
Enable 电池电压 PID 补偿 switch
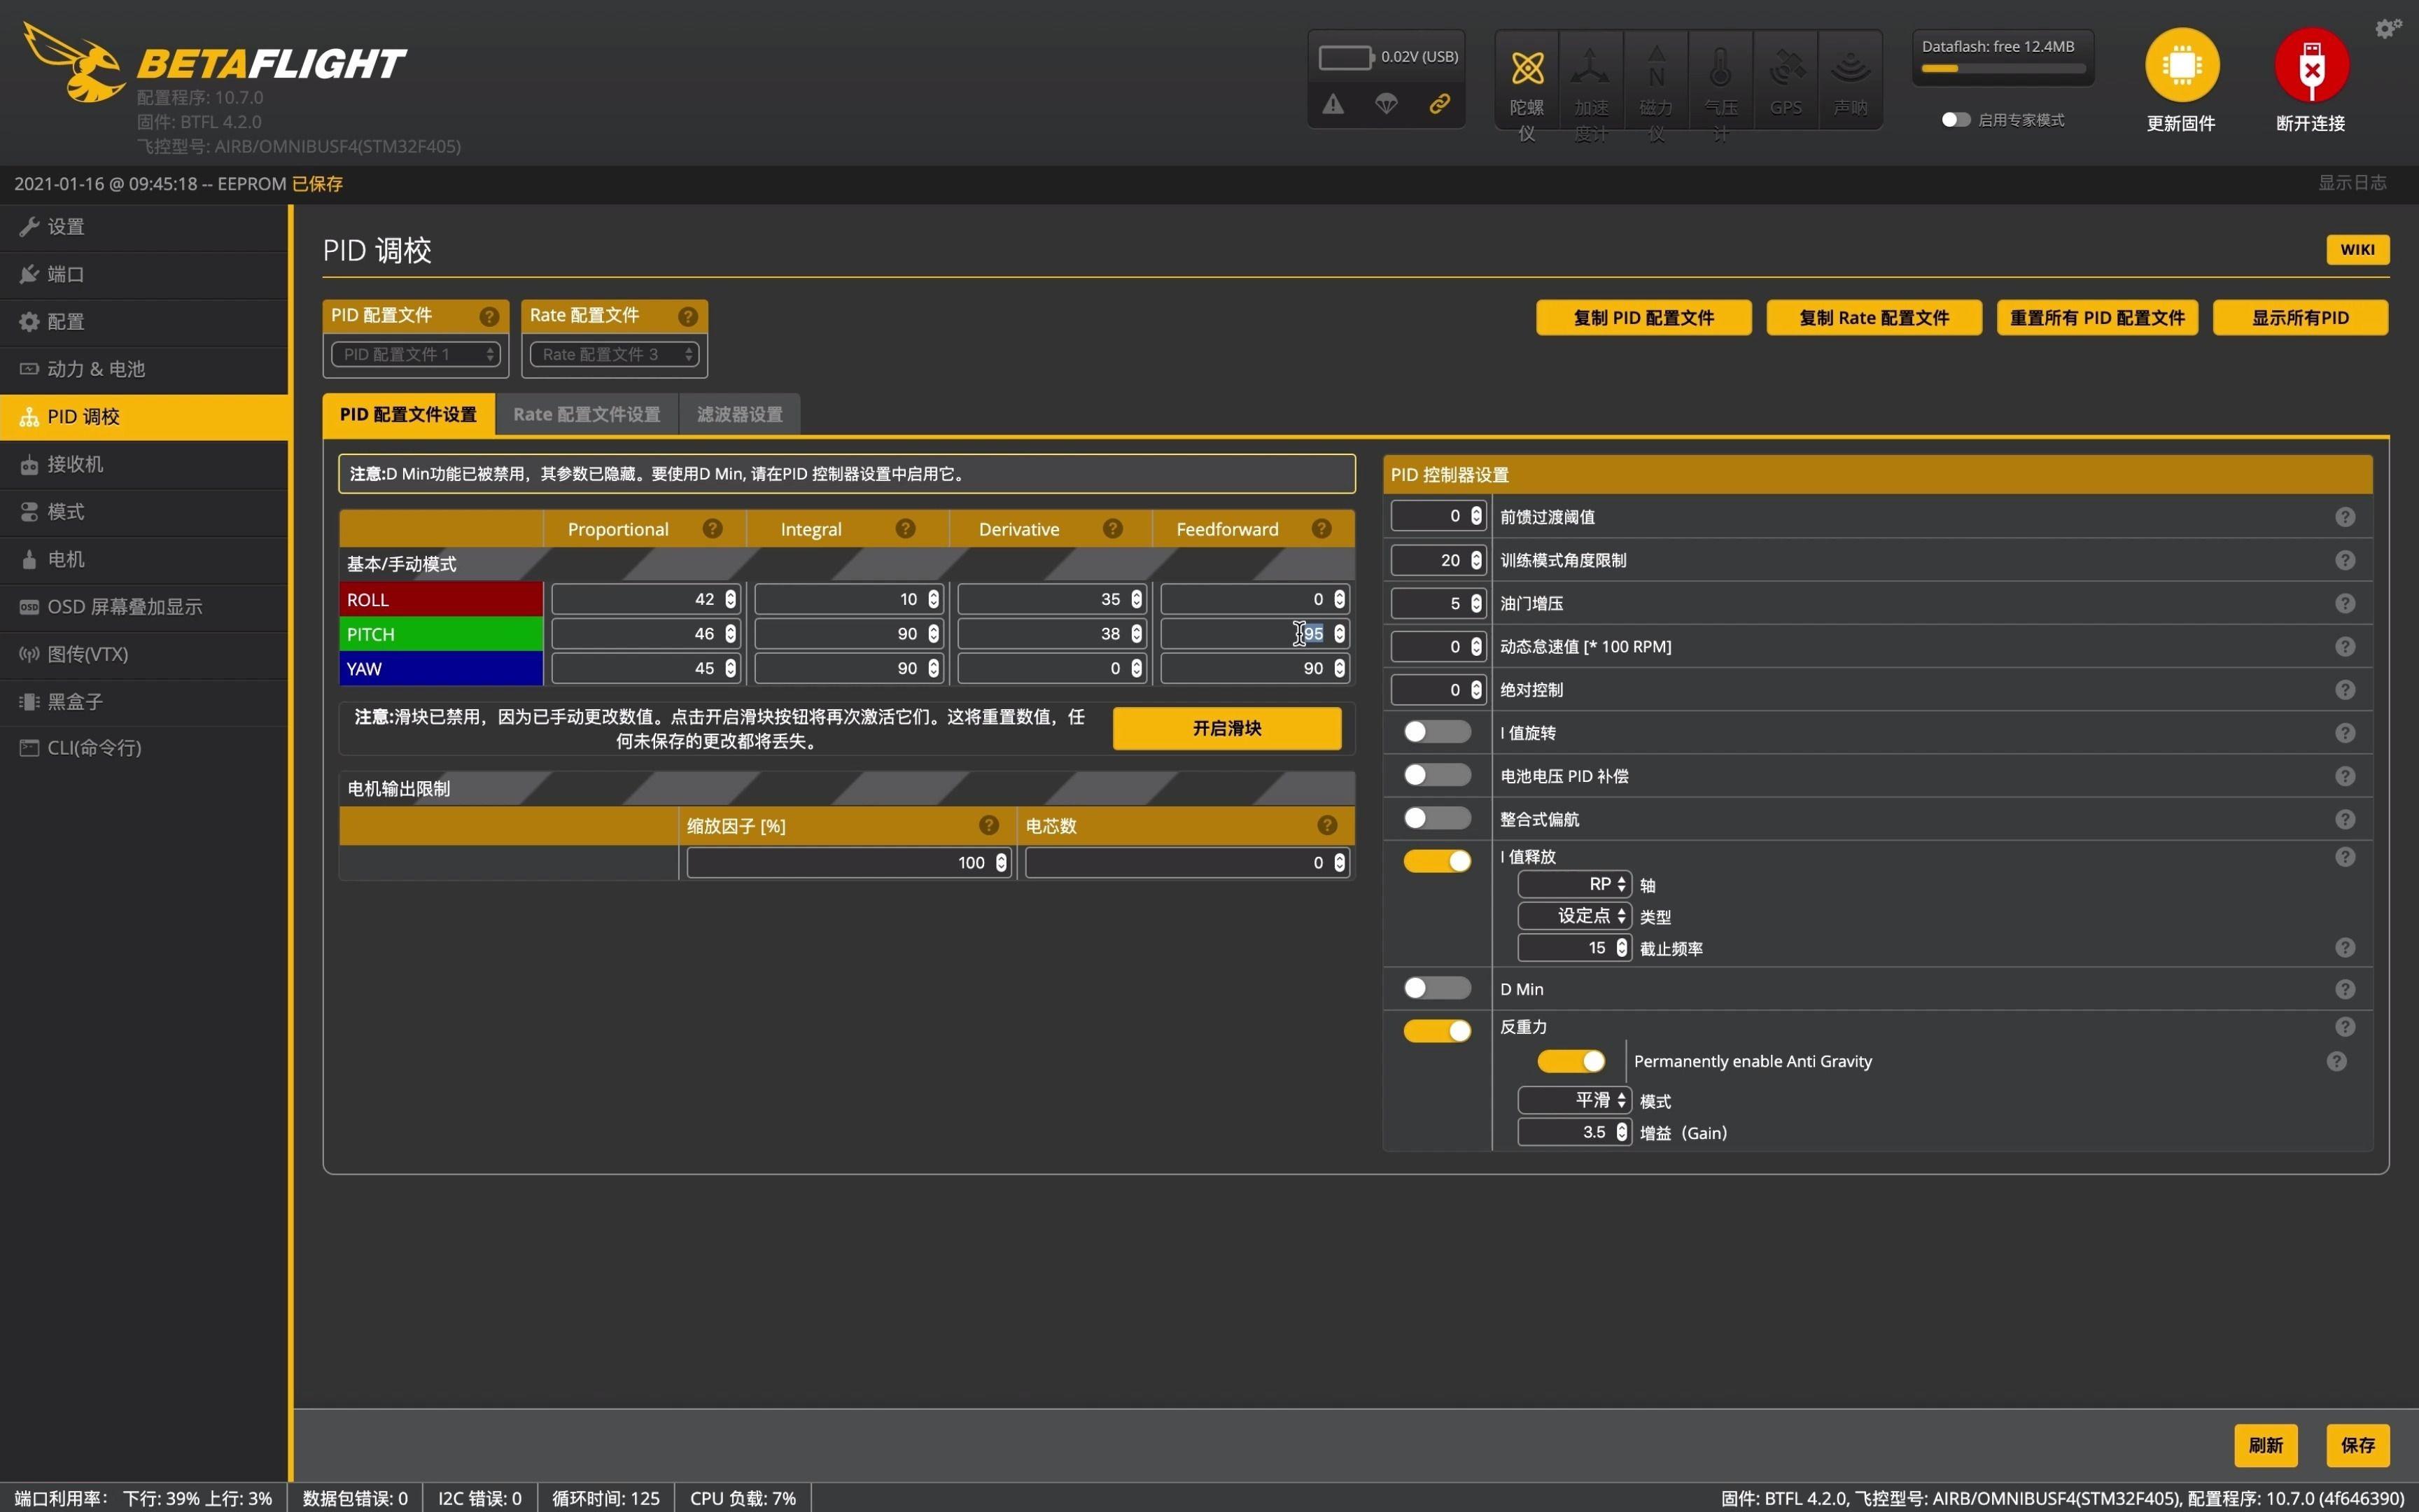tap(1438, 775)
